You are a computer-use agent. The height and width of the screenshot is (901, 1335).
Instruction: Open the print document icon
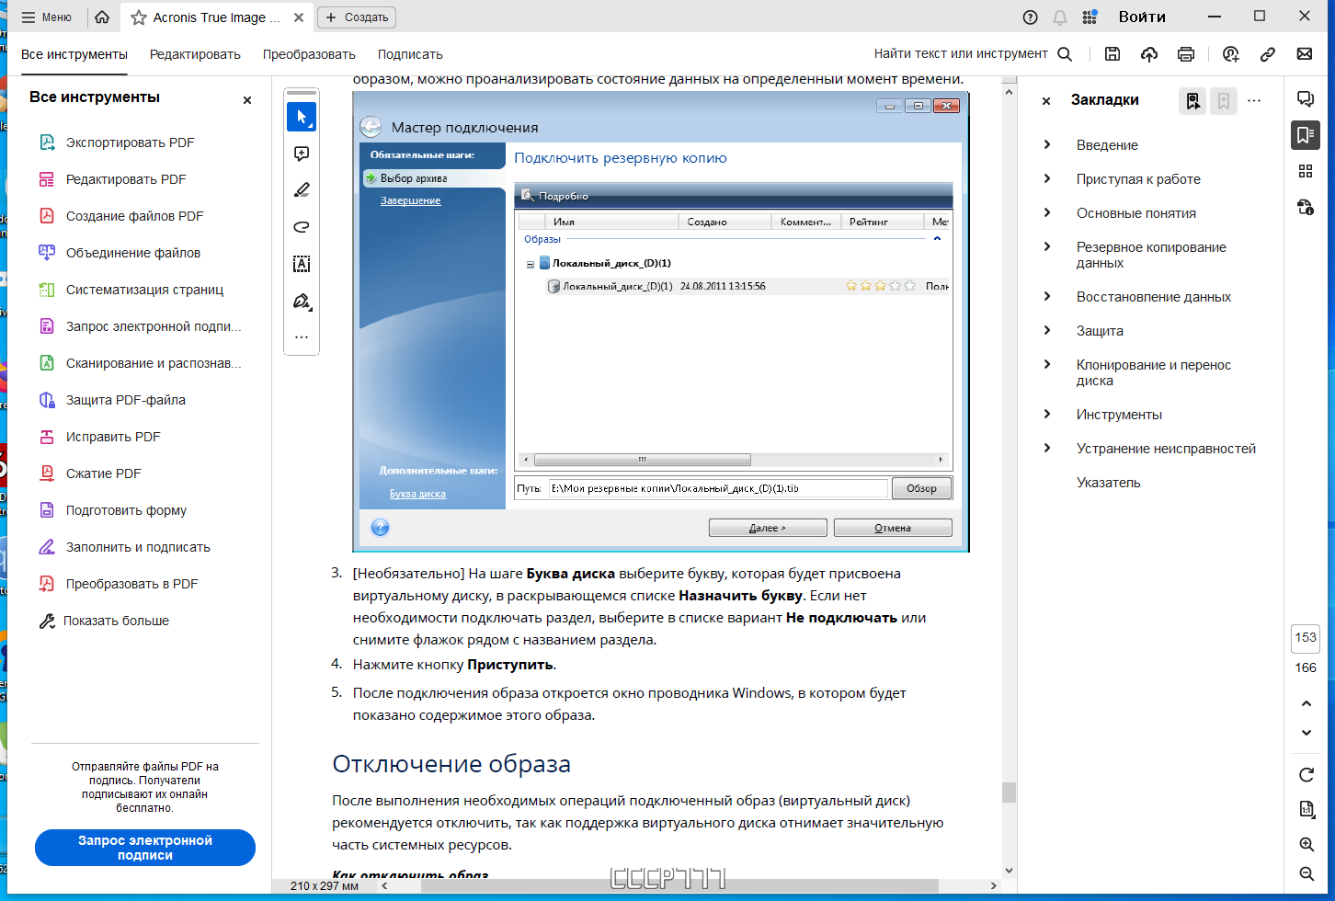1186,54
